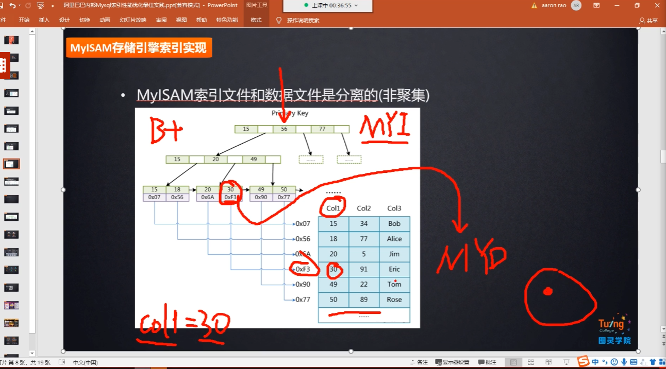
Task: Click the Undo arrow in the quick access toolbar
Action: (x=12, y=5)
